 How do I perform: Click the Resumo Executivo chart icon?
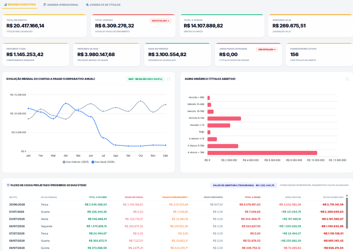6,4
